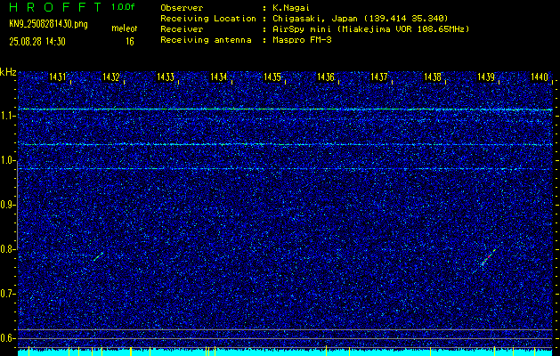Image resolution: width=560 pixels, height=356 pixels.
Task: Click the 1432 time marker
Action: coord(111,77)
